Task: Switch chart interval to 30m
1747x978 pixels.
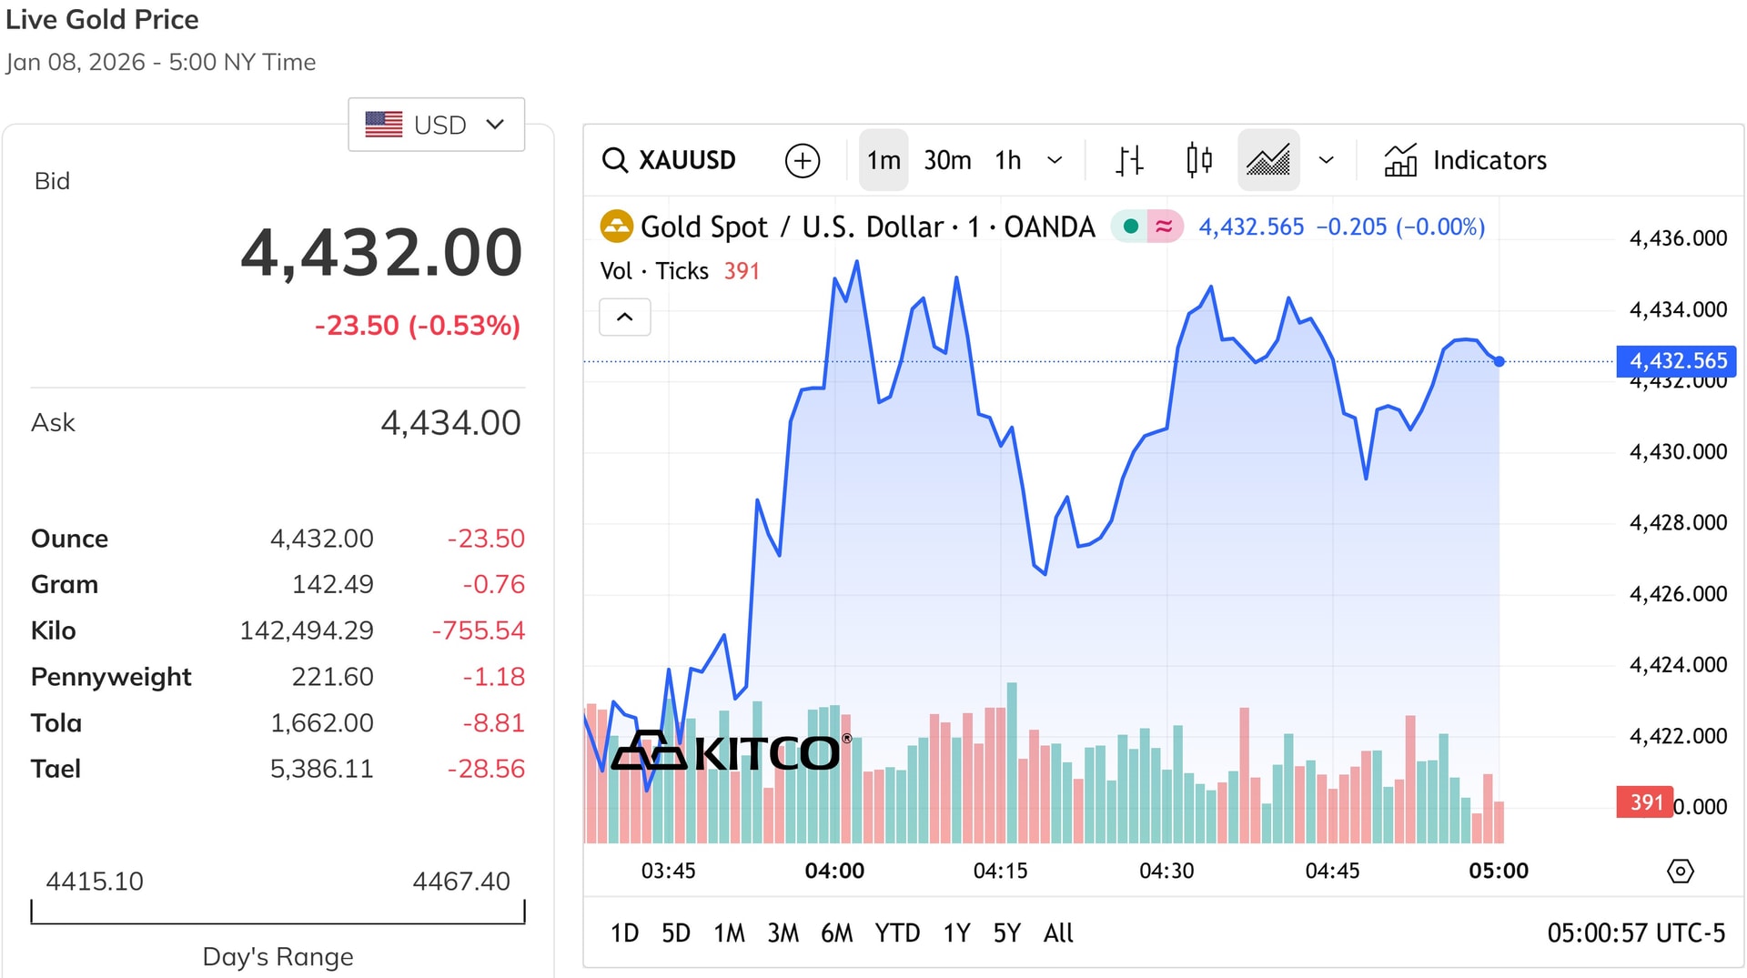Action: [x=947, y=160]
